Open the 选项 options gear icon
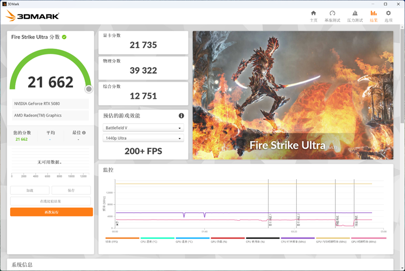The width and height of the screenshot is (405, 271). tap(388, 16)
